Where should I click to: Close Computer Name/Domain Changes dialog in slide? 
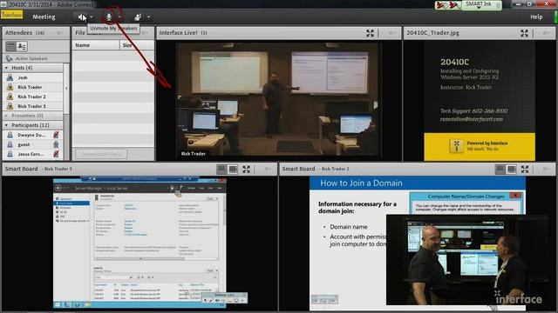515,195
